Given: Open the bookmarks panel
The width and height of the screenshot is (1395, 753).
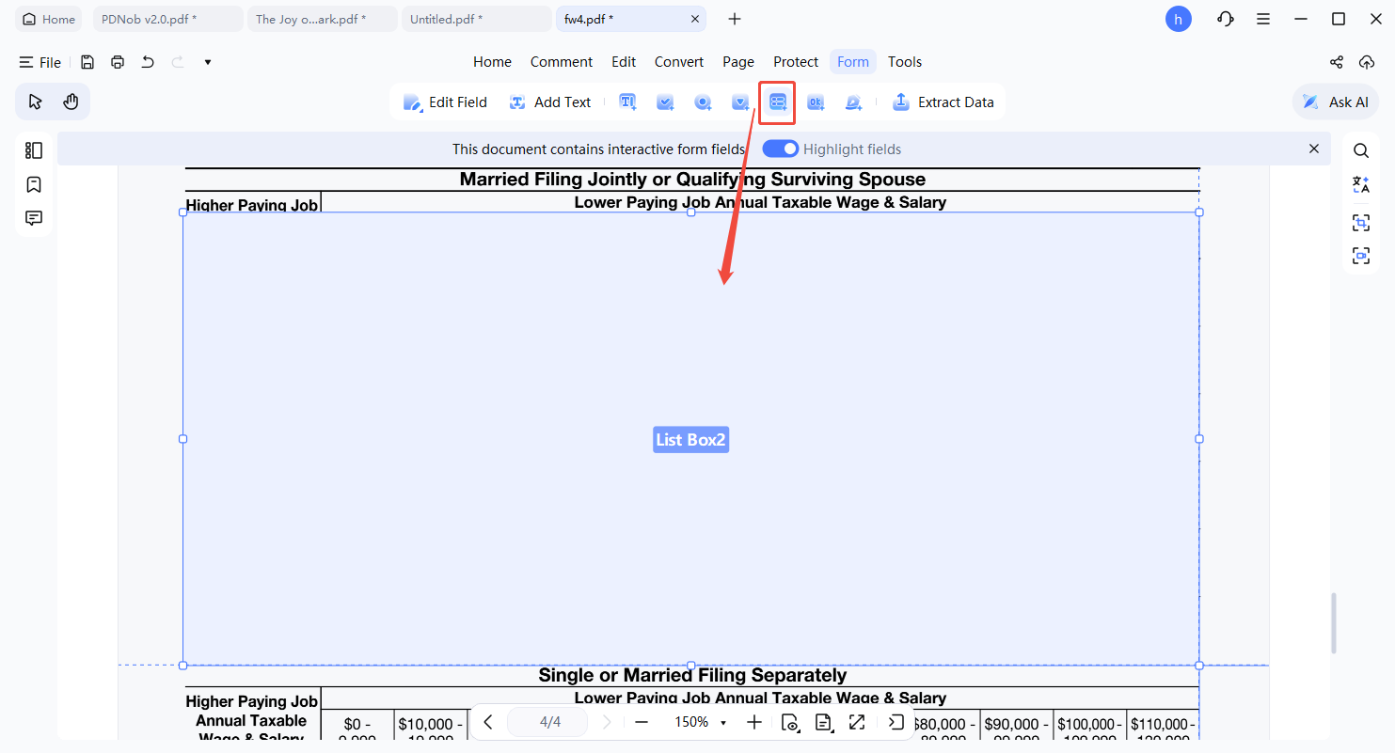Looking at the screenshot, I should tap(34, 184).
